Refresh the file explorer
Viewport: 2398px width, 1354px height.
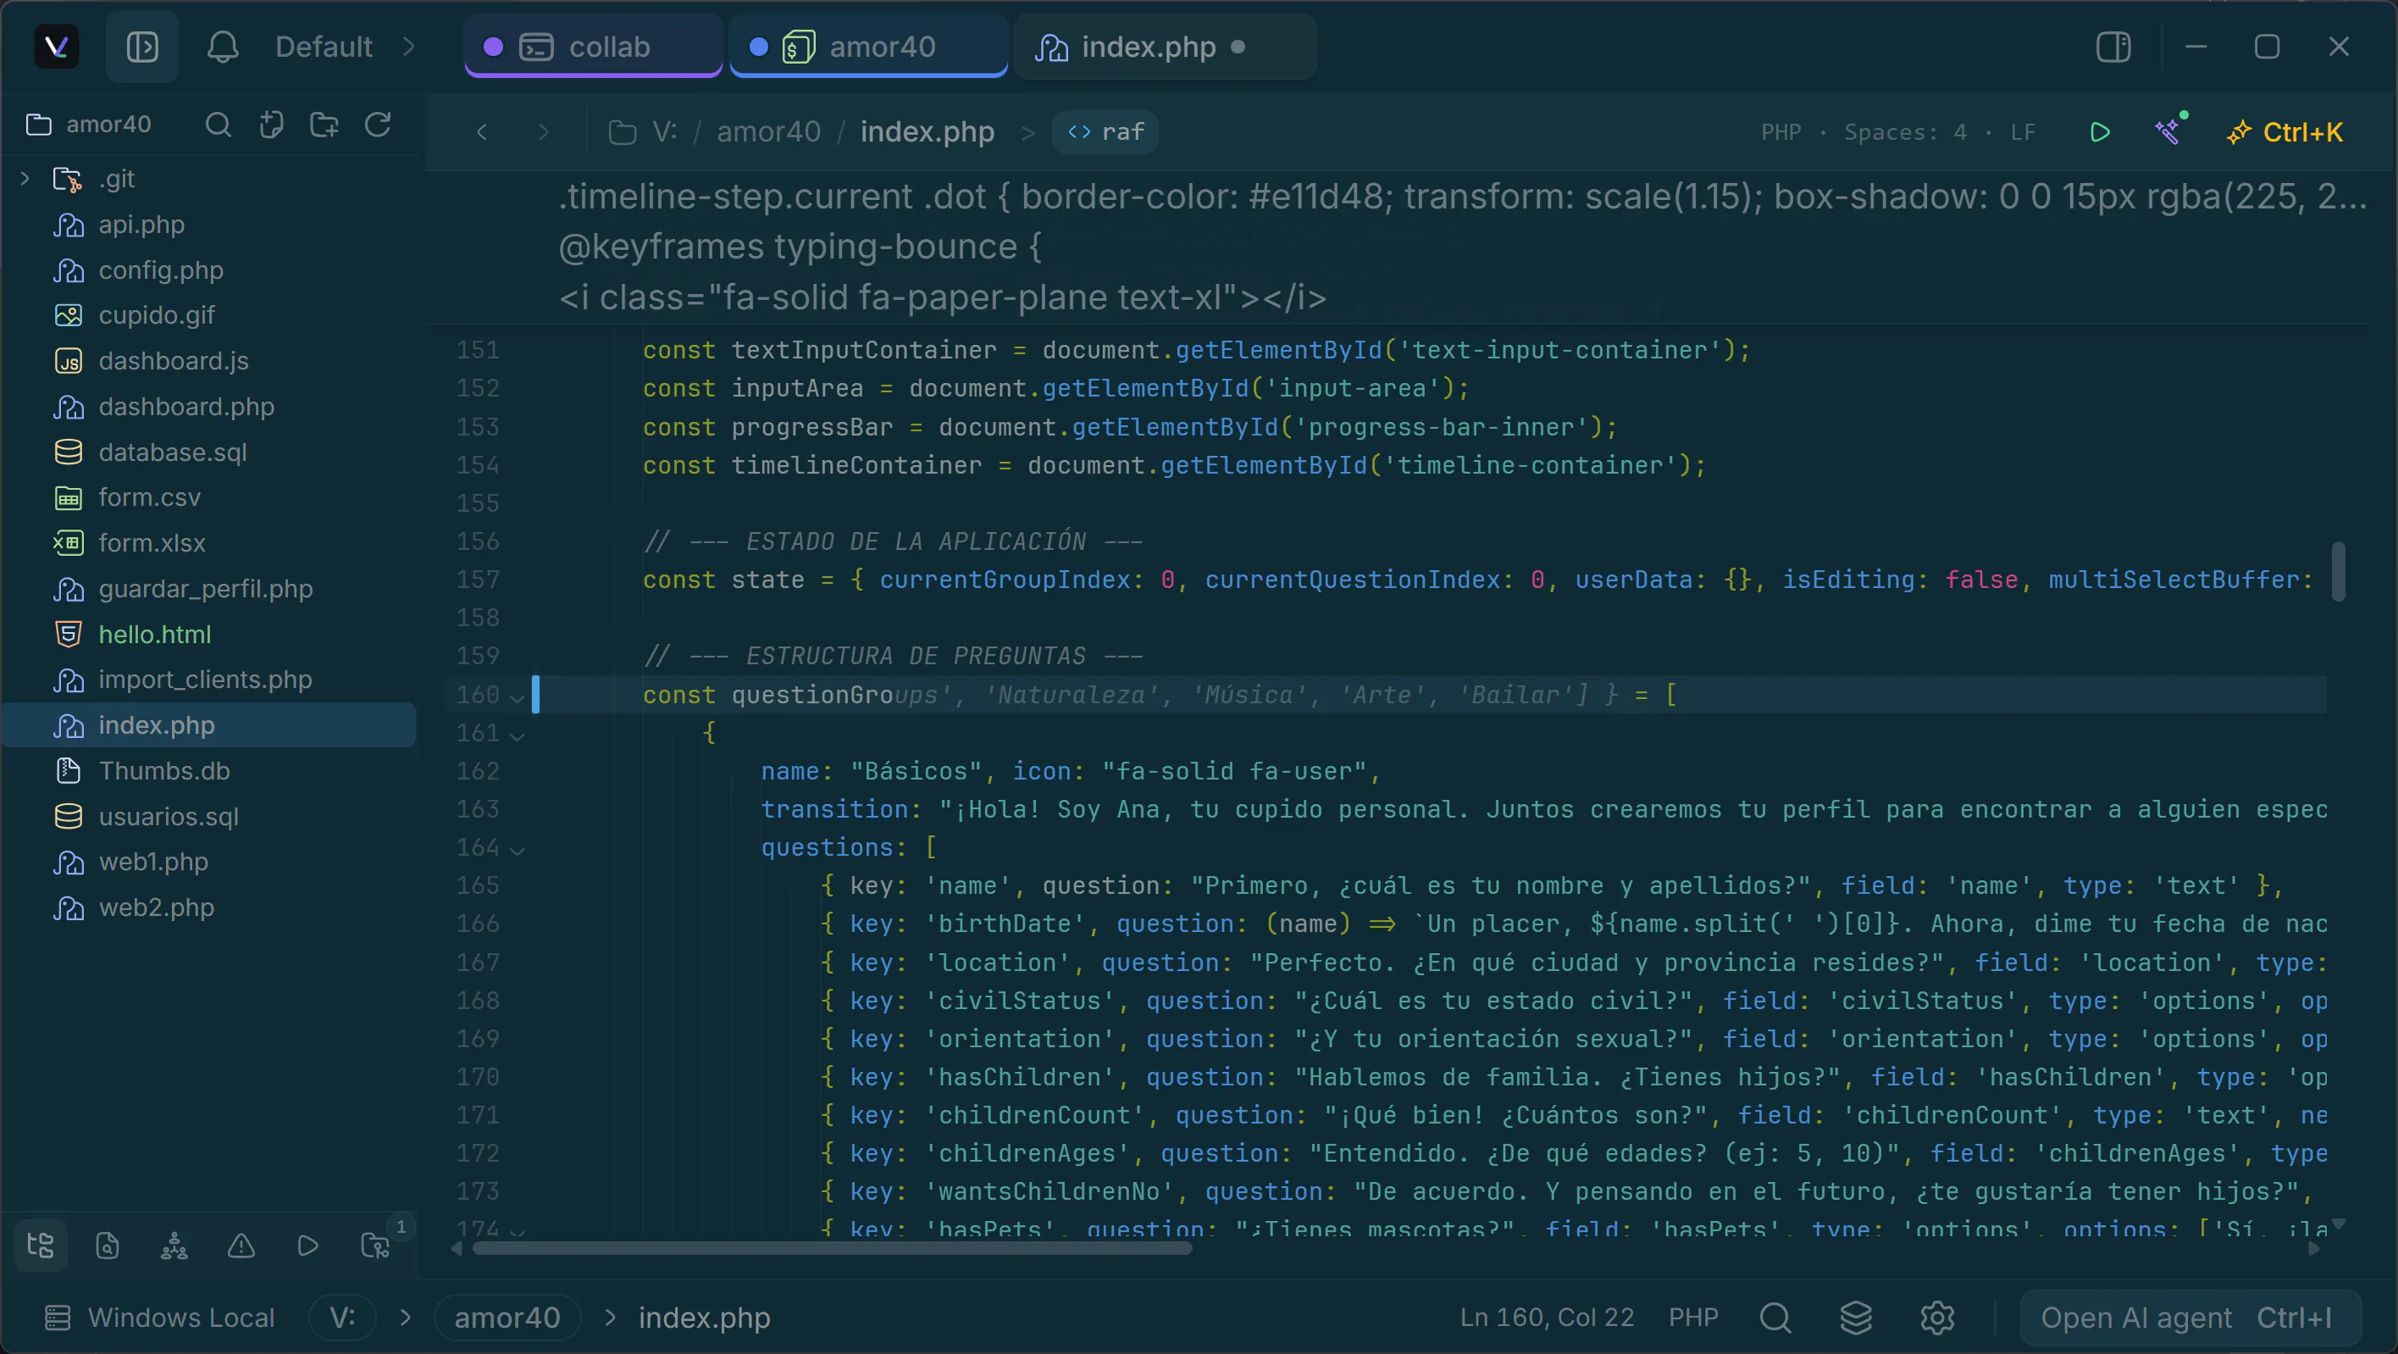[x=377, y=125]
